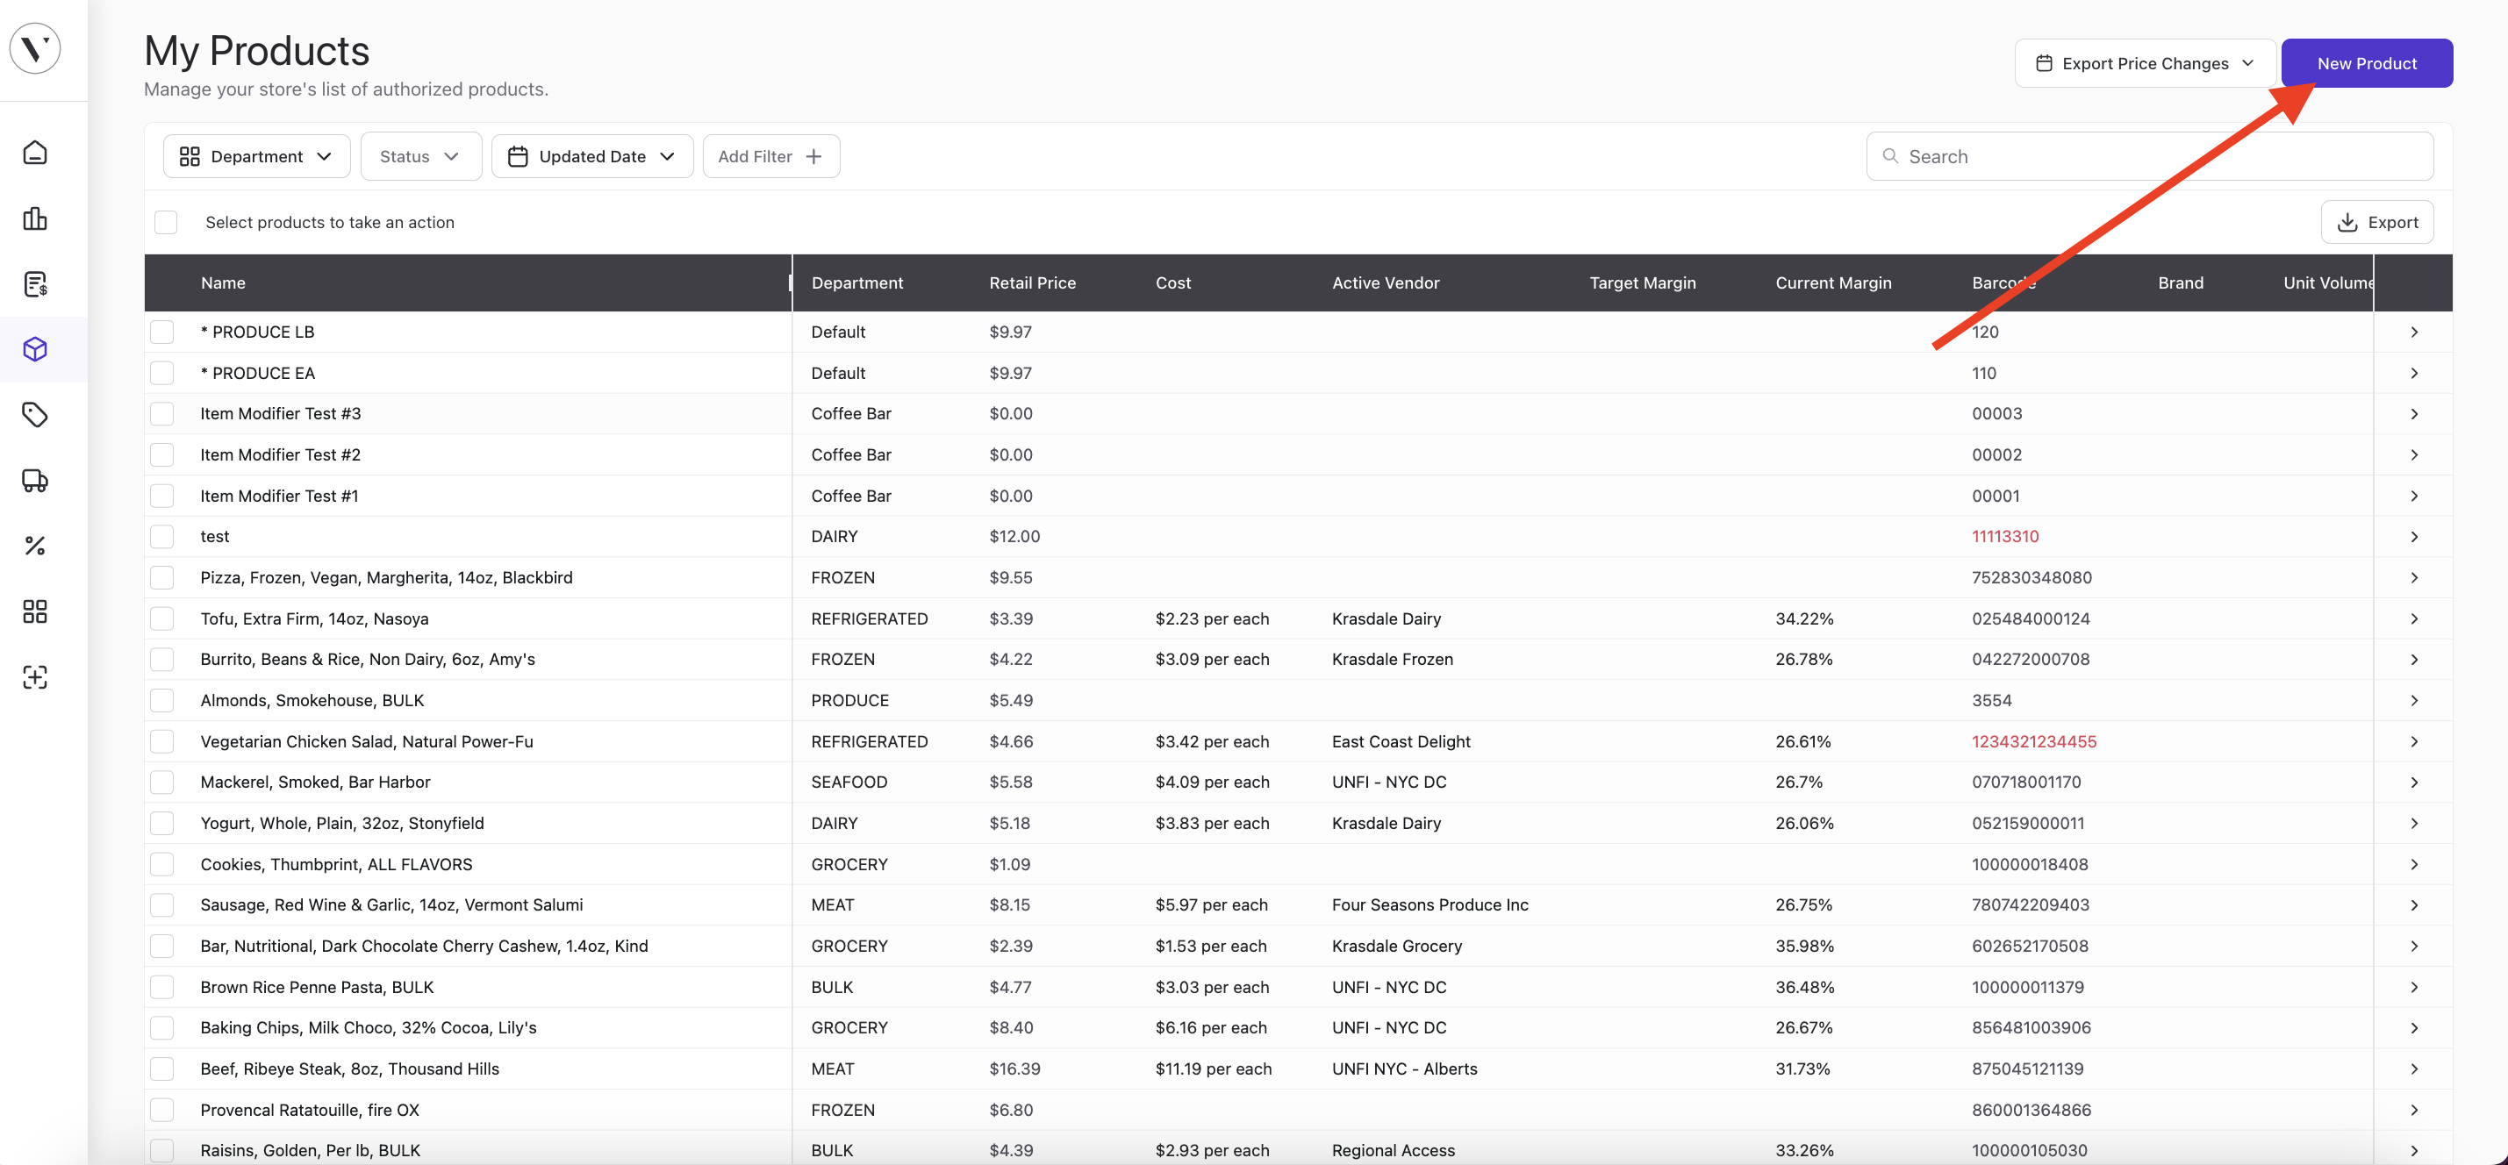Click the New Product button
The height and width of the screenshot is (1165, 2508).
pyautogui.click(x=2367, y=63)
